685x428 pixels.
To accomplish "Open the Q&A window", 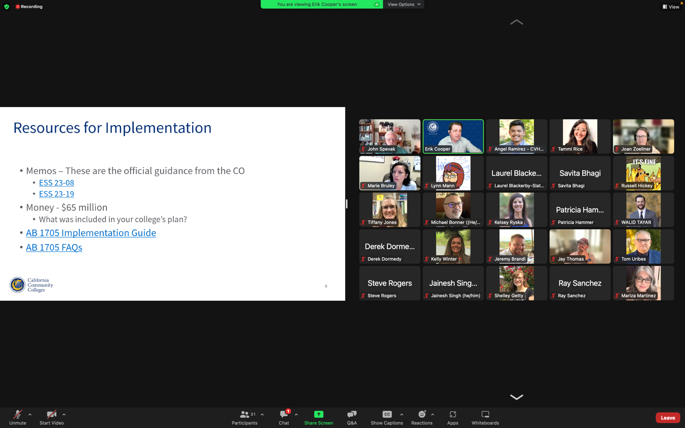I will 352,415.
